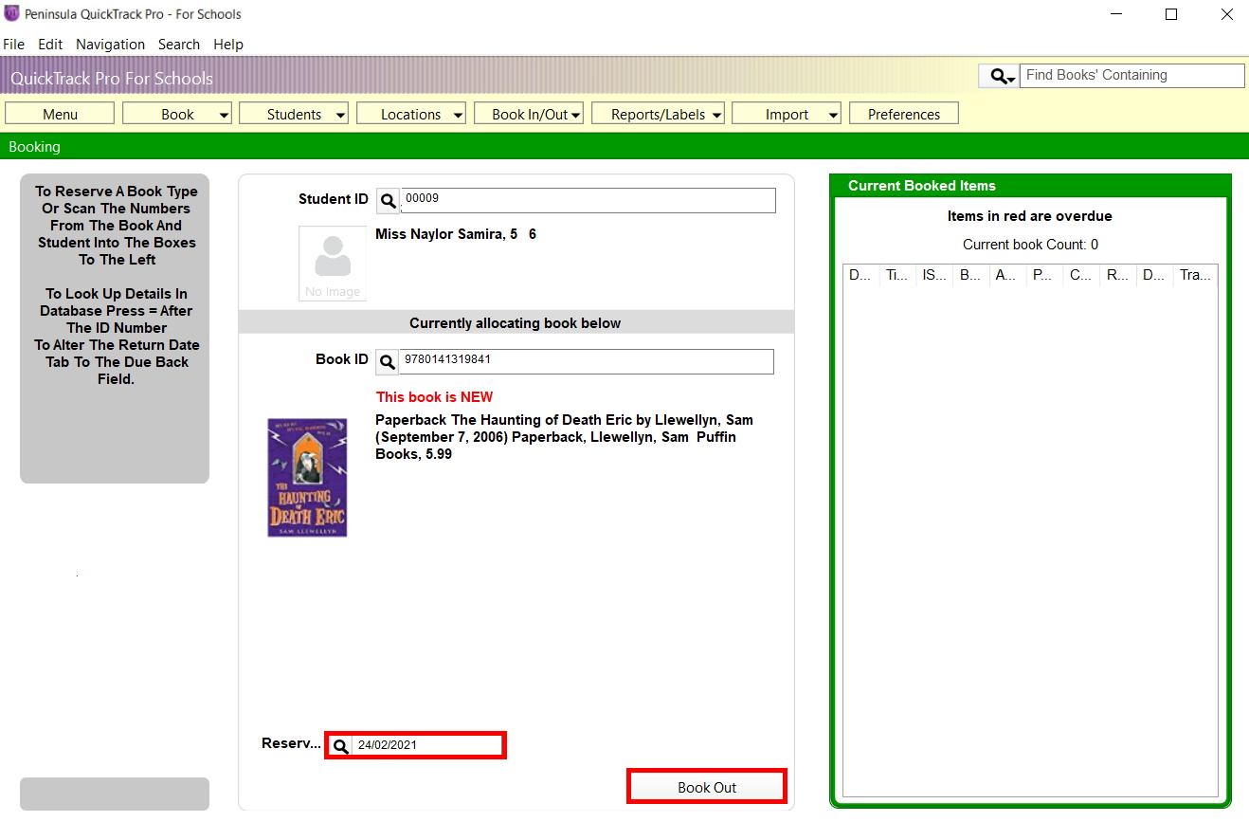Click the Reports/Labels toolbar button

pyautogui.click(x=659, y=114)
